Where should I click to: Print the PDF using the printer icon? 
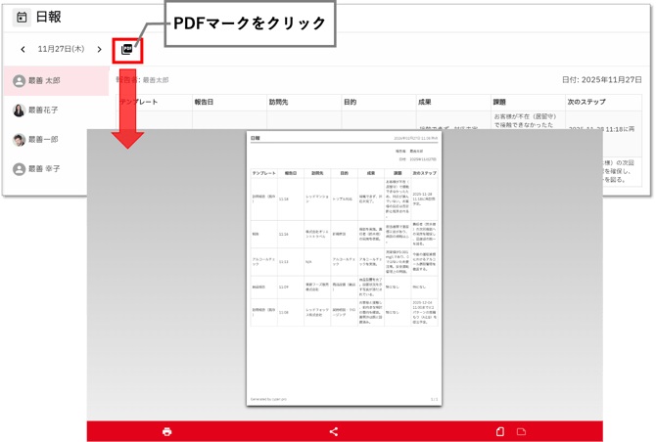click(x=166, y=431)
